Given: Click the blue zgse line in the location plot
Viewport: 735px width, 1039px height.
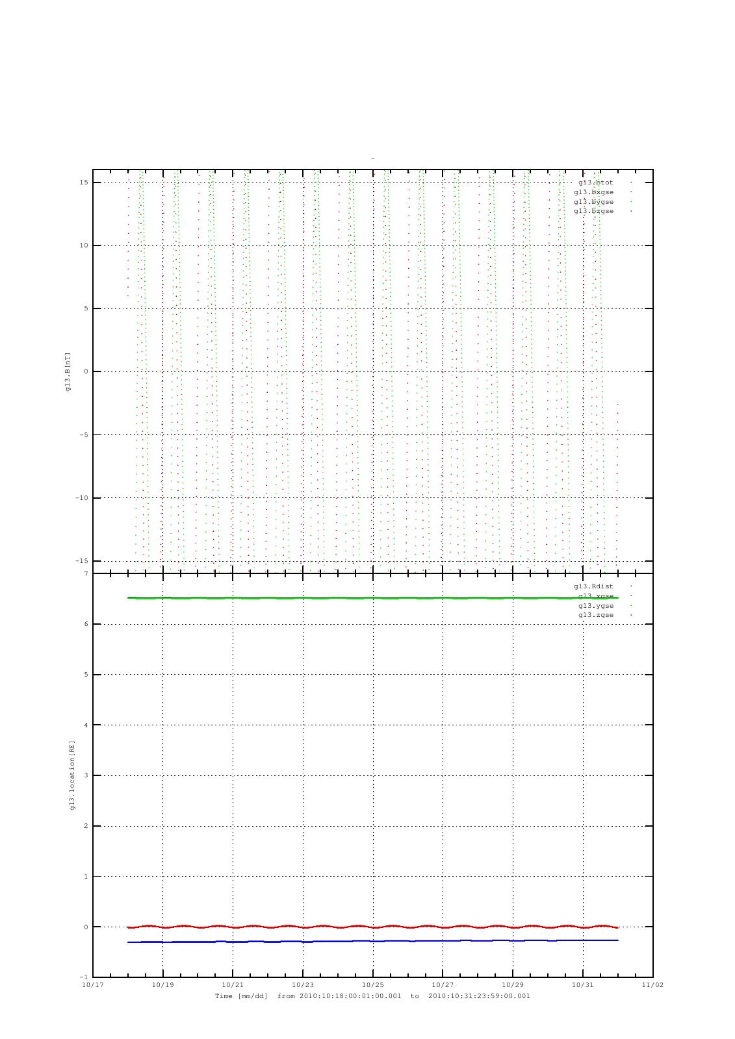Looking at the screenshot, I should click(x=372, y=941).
